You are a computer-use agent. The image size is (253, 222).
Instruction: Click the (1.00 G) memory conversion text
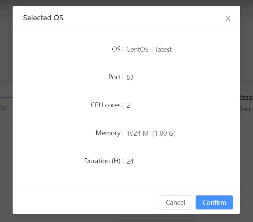click(x=164, y=133)
